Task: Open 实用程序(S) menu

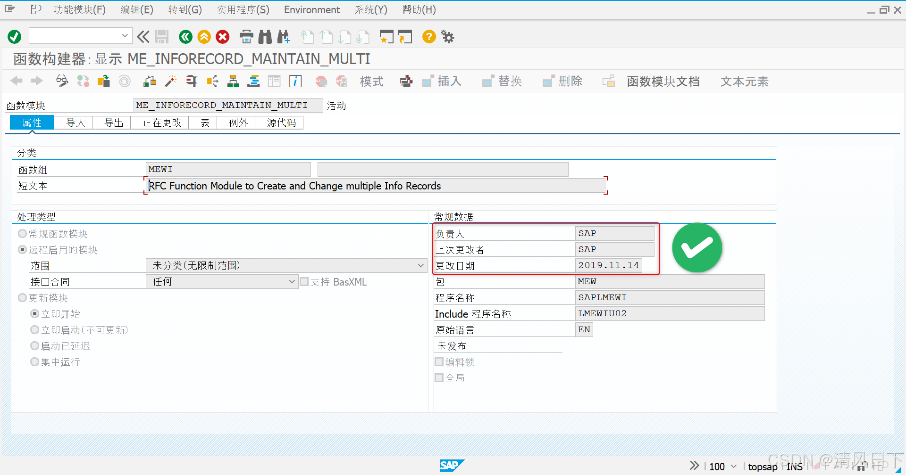Action: pyautogui.click(x=243, y=9)
